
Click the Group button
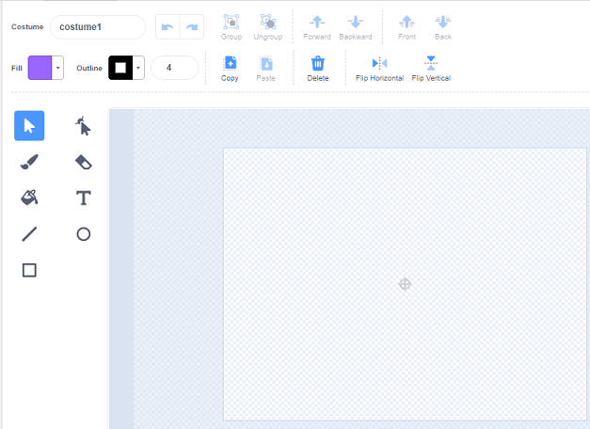click(x=231, y=27)
